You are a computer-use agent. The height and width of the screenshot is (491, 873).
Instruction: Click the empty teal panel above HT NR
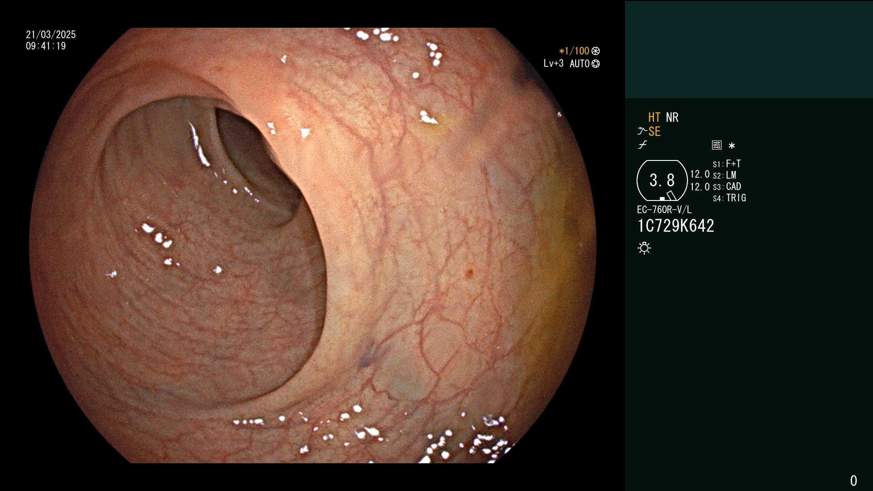[x=749, y=50]
